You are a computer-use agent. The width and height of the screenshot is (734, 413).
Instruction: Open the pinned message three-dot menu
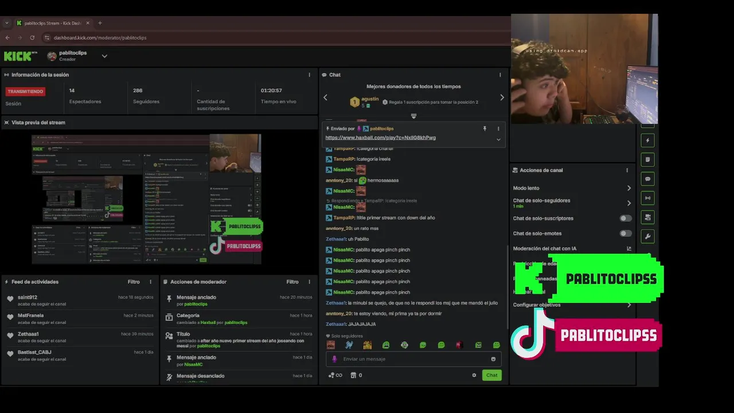498,128
